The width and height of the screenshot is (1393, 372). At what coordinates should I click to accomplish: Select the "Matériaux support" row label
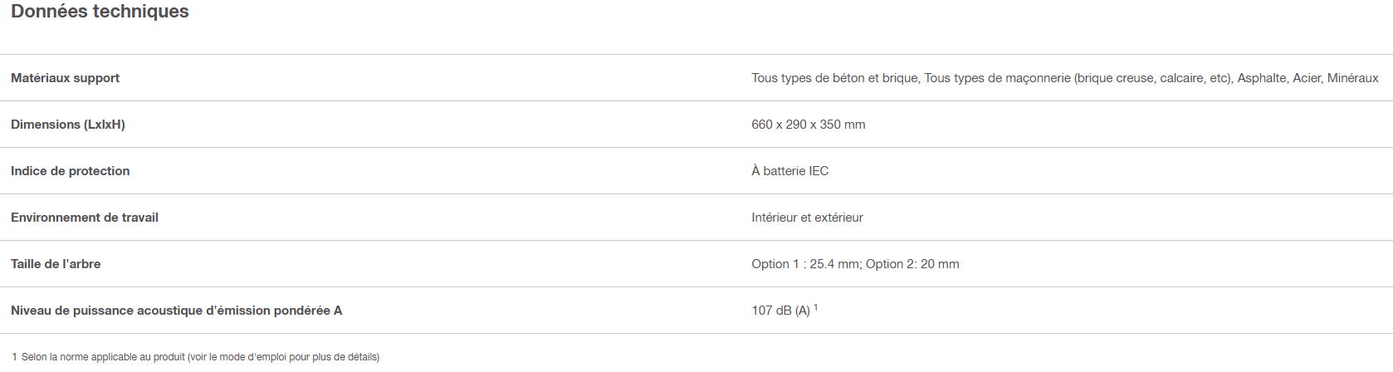point(65,78)
